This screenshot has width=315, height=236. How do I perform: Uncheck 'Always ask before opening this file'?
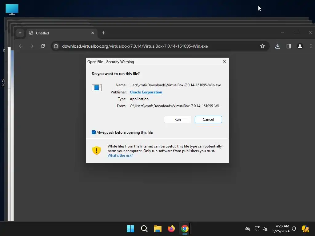(x=94, y=132)
